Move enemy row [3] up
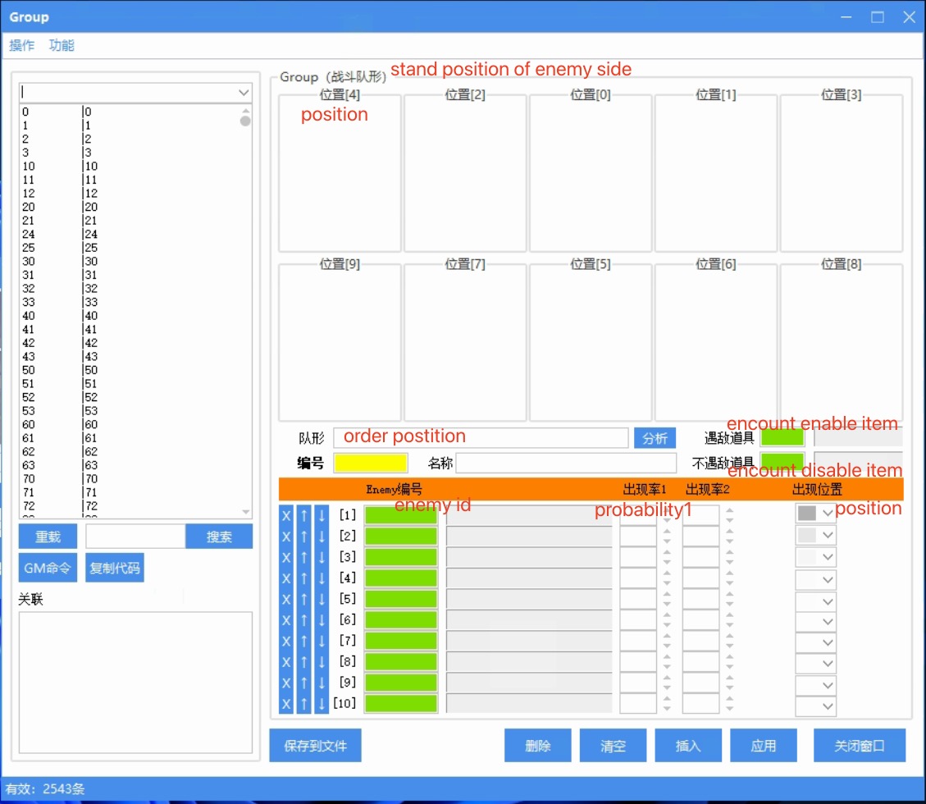This screenshot has width=926, height=804. coord(303,557)
